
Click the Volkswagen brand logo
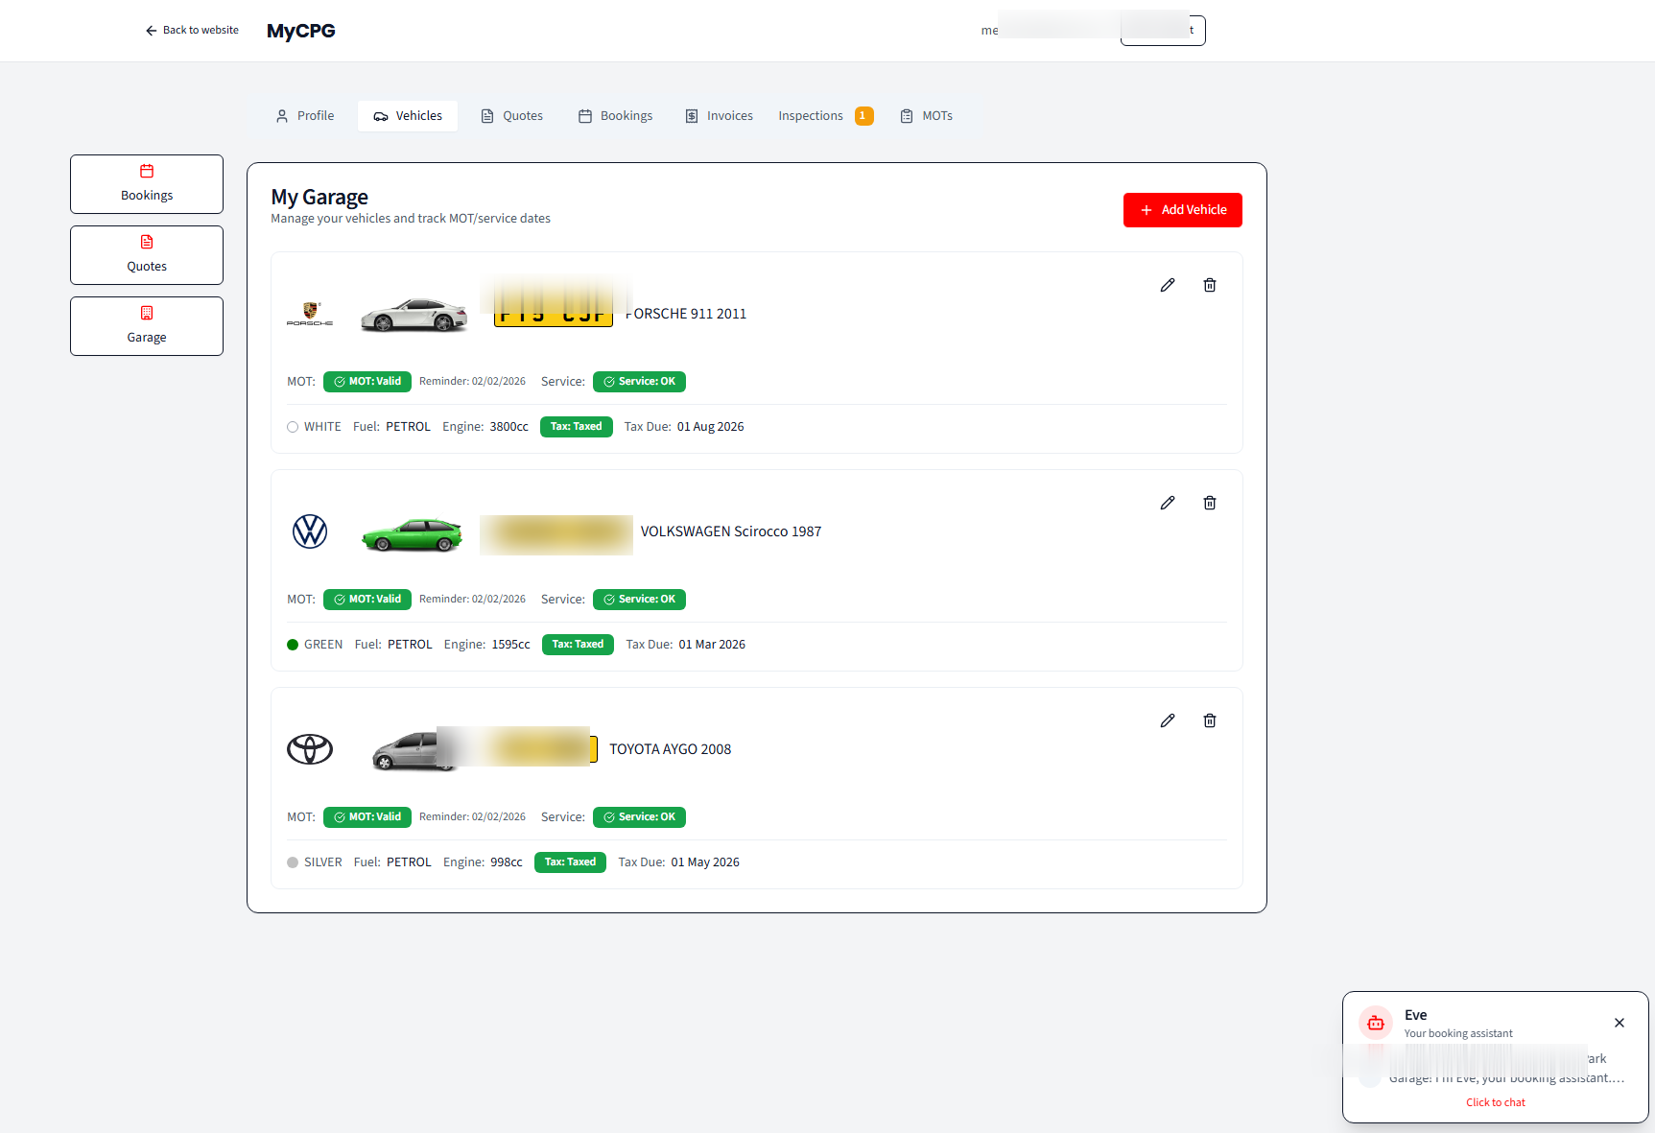click(x=310, y=531)
